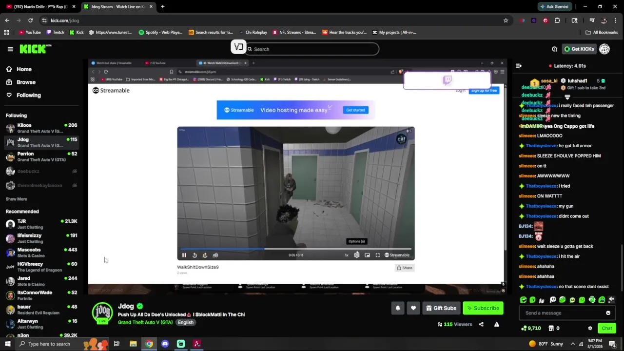The image size is (624, 351).
Task: Click the English language tag
Action: [185, 322]
